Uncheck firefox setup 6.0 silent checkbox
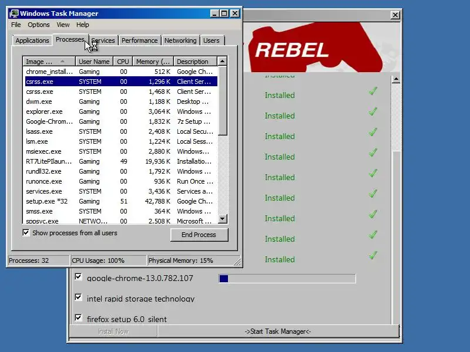 [78, 317]
